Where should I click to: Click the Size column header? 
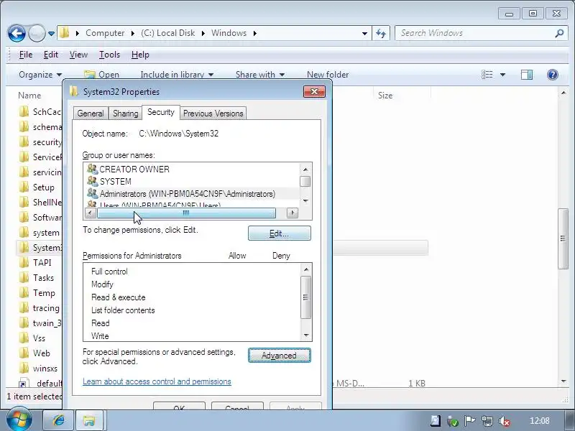tap(385, 96)
